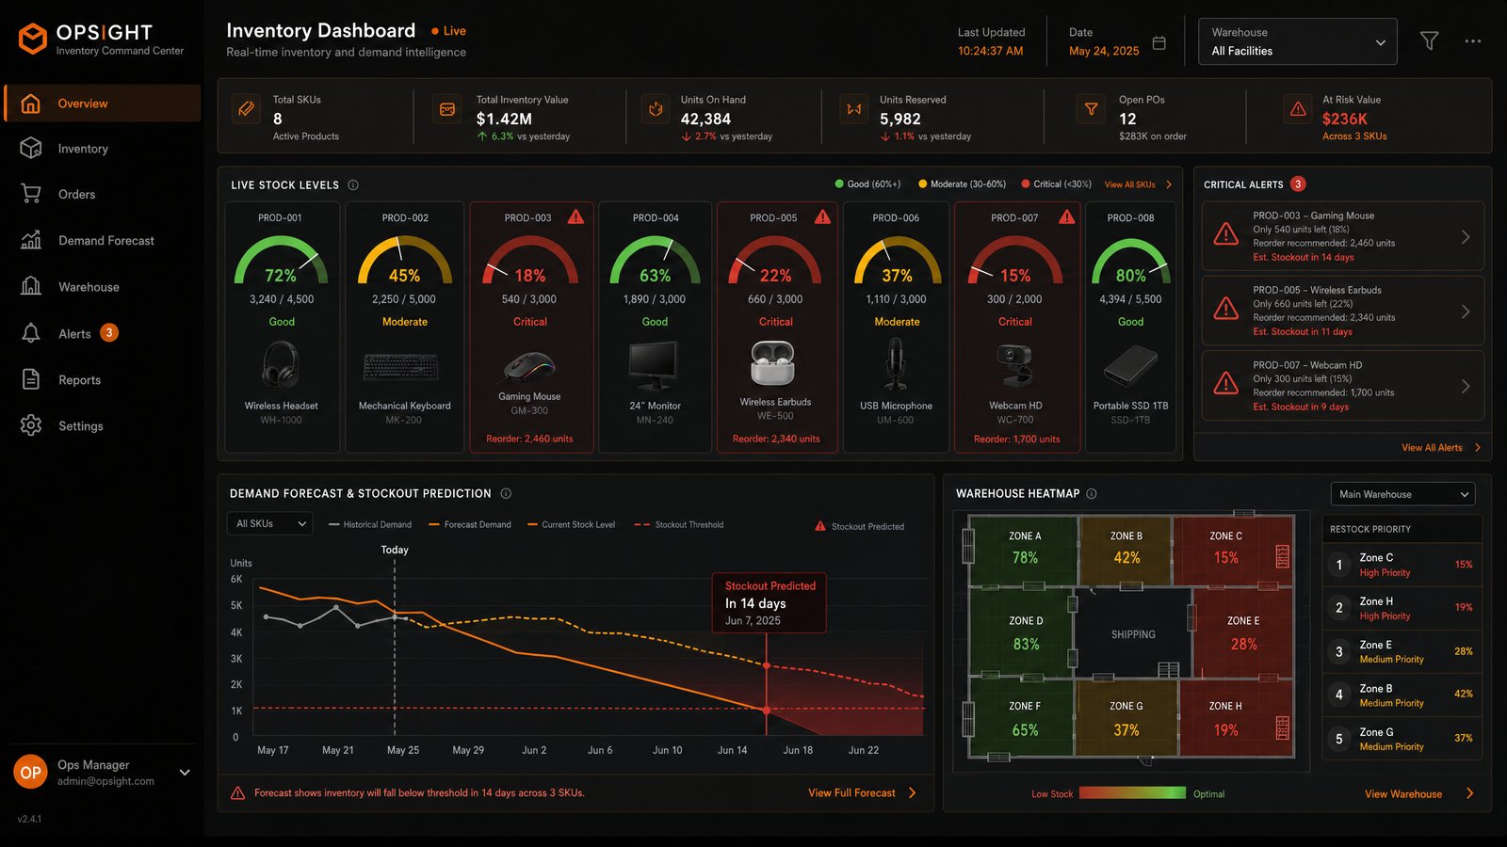Click the OPSIGHT hexagon logo
This screenshot has height=847, width=1507.
pos(33,39)
